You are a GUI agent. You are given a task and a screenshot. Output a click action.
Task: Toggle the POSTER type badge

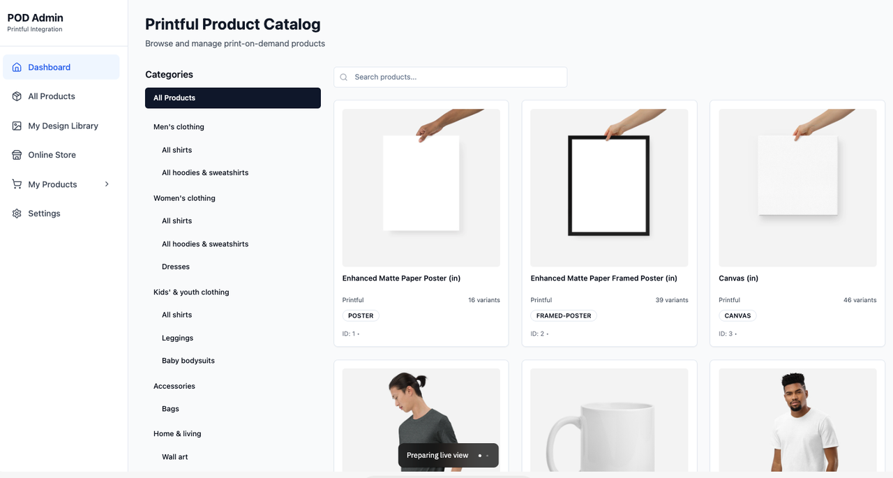pos(361,315)
